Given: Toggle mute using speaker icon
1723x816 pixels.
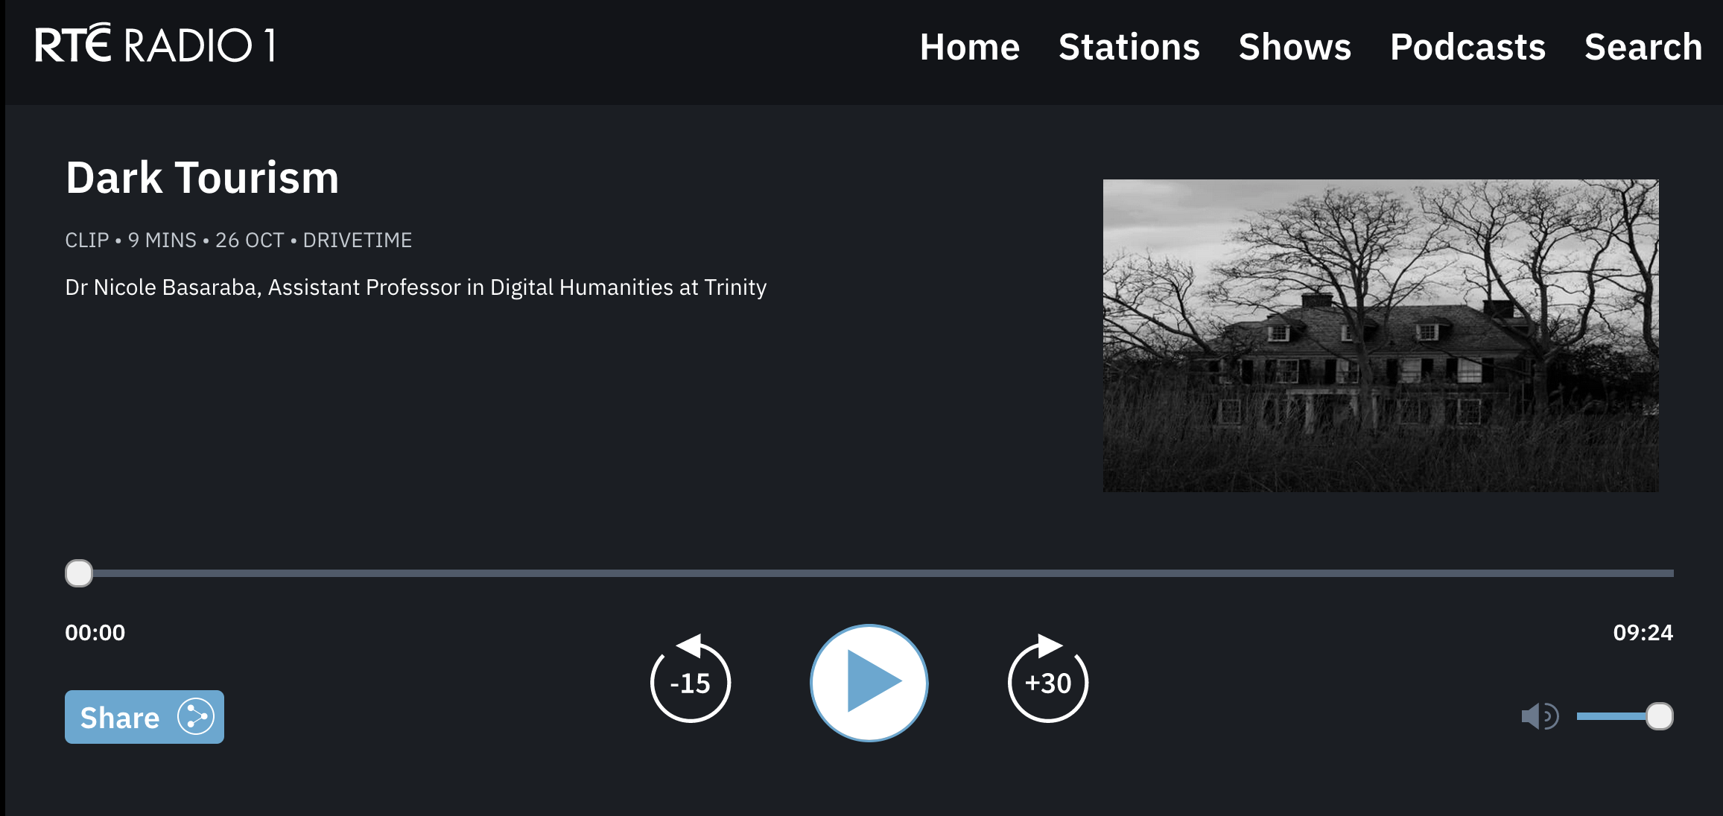Looking at the screenshot, I should [1538, 716].
